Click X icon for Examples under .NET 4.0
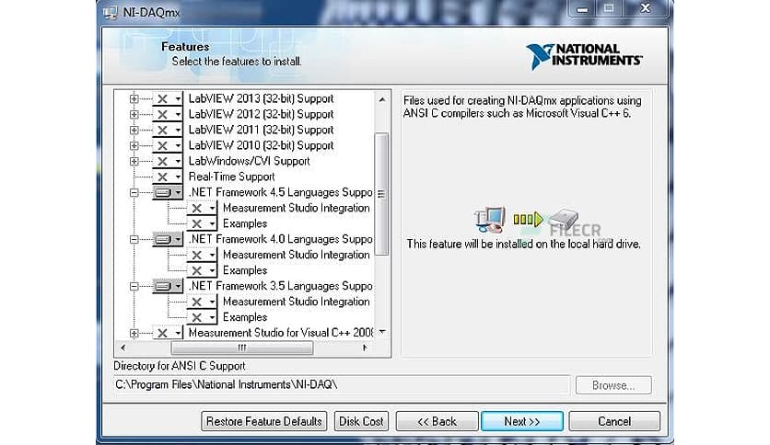The image size is (770, 445). (197, 271)
